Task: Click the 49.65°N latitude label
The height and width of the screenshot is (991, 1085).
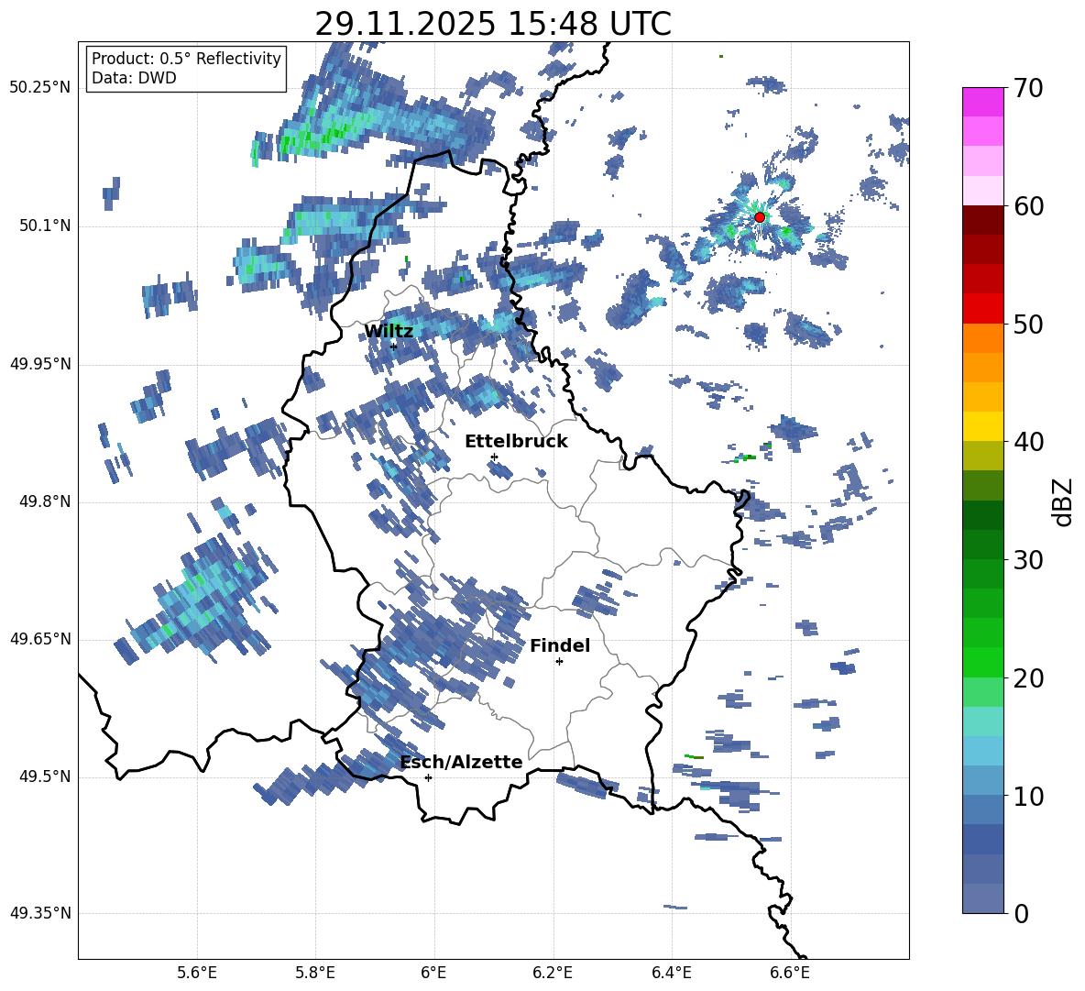Action: click(40, 639)
